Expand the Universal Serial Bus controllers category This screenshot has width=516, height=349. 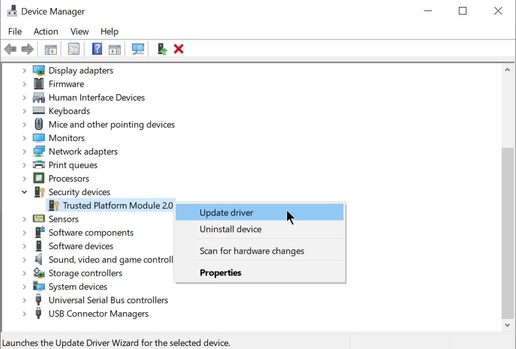(x=24, y=300)
